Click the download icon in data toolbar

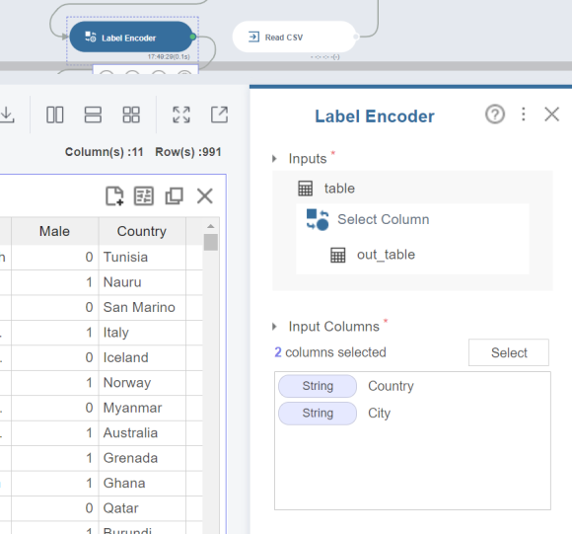click(x=7, y=114)
